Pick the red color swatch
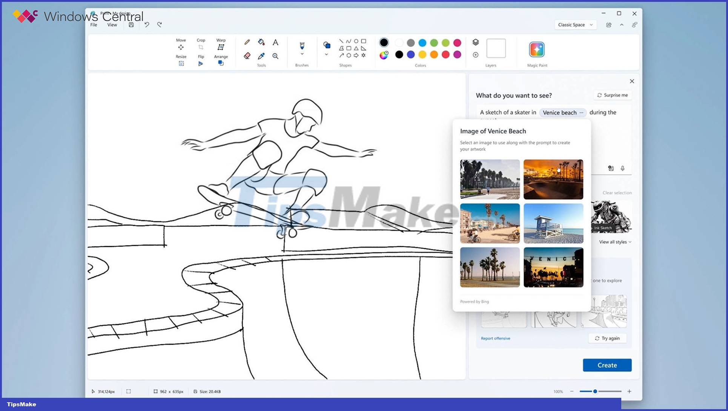Image resolution: width=728 pixels, height=411 pixels. 445,55
